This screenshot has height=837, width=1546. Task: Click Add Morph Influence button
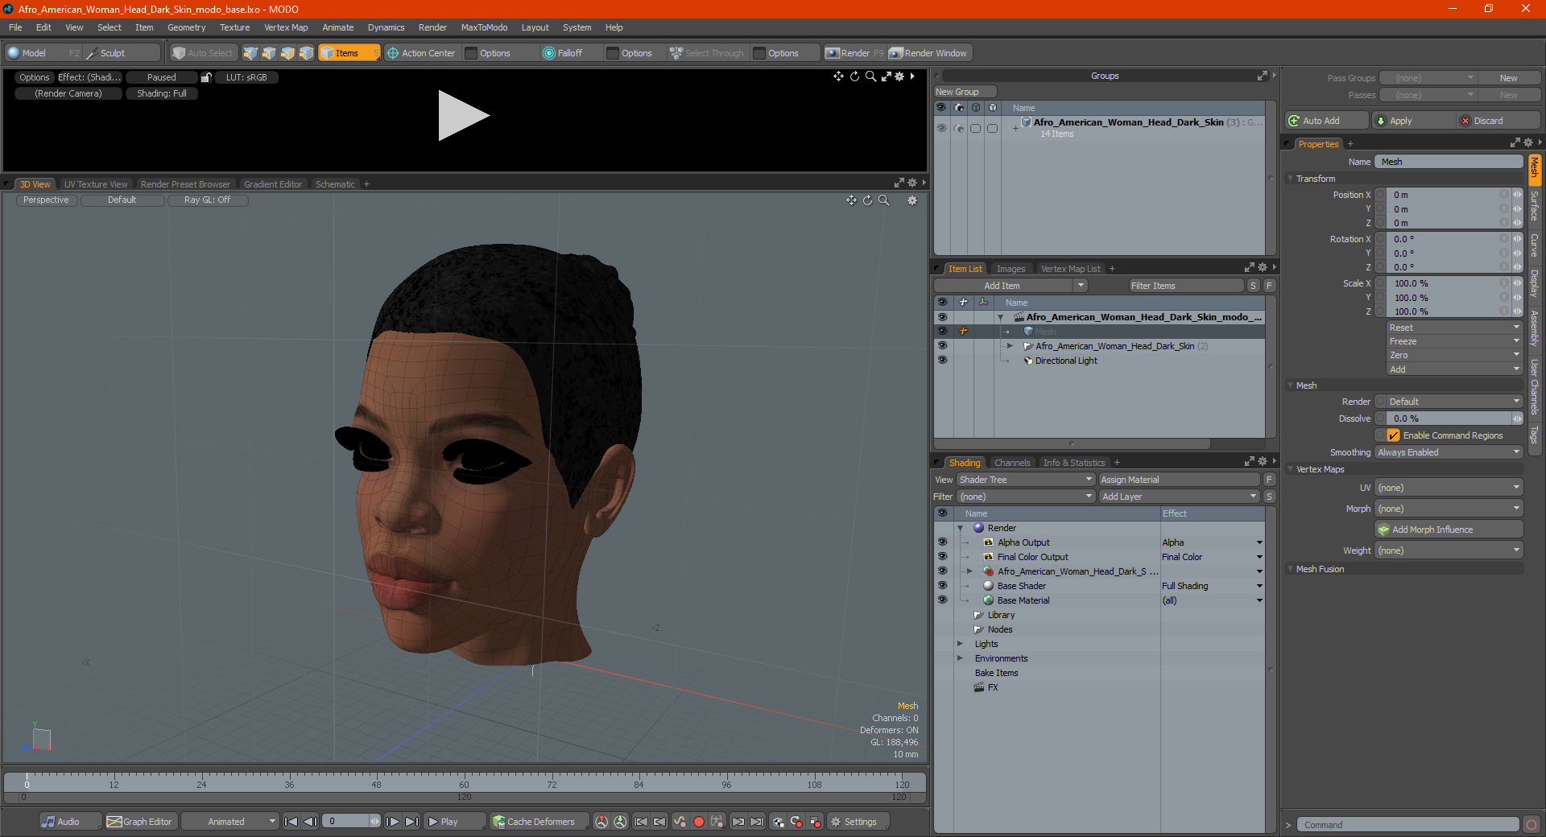click(1449, 530)
